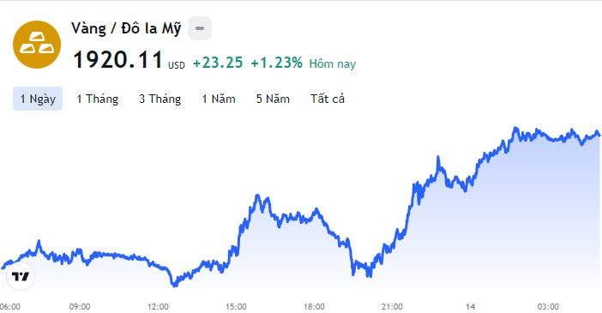The image size is (602, 313).
Task: Click the 03:00 time axis label
Action: (x=548, y=306)
